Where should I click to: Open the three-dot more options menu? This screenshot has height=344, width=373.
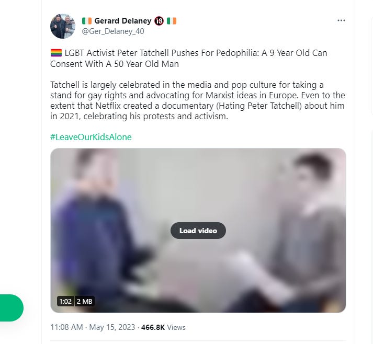click(341, 20)
